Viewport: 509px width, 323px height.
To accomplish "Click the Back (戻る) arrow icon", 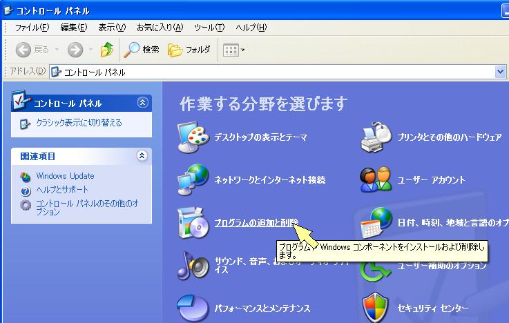I will [23, 50].
